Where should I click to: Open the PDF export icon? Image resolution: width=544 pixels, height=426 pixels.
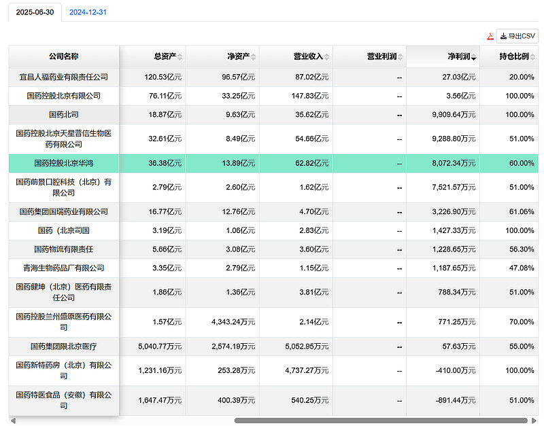(x=490, y=36)
